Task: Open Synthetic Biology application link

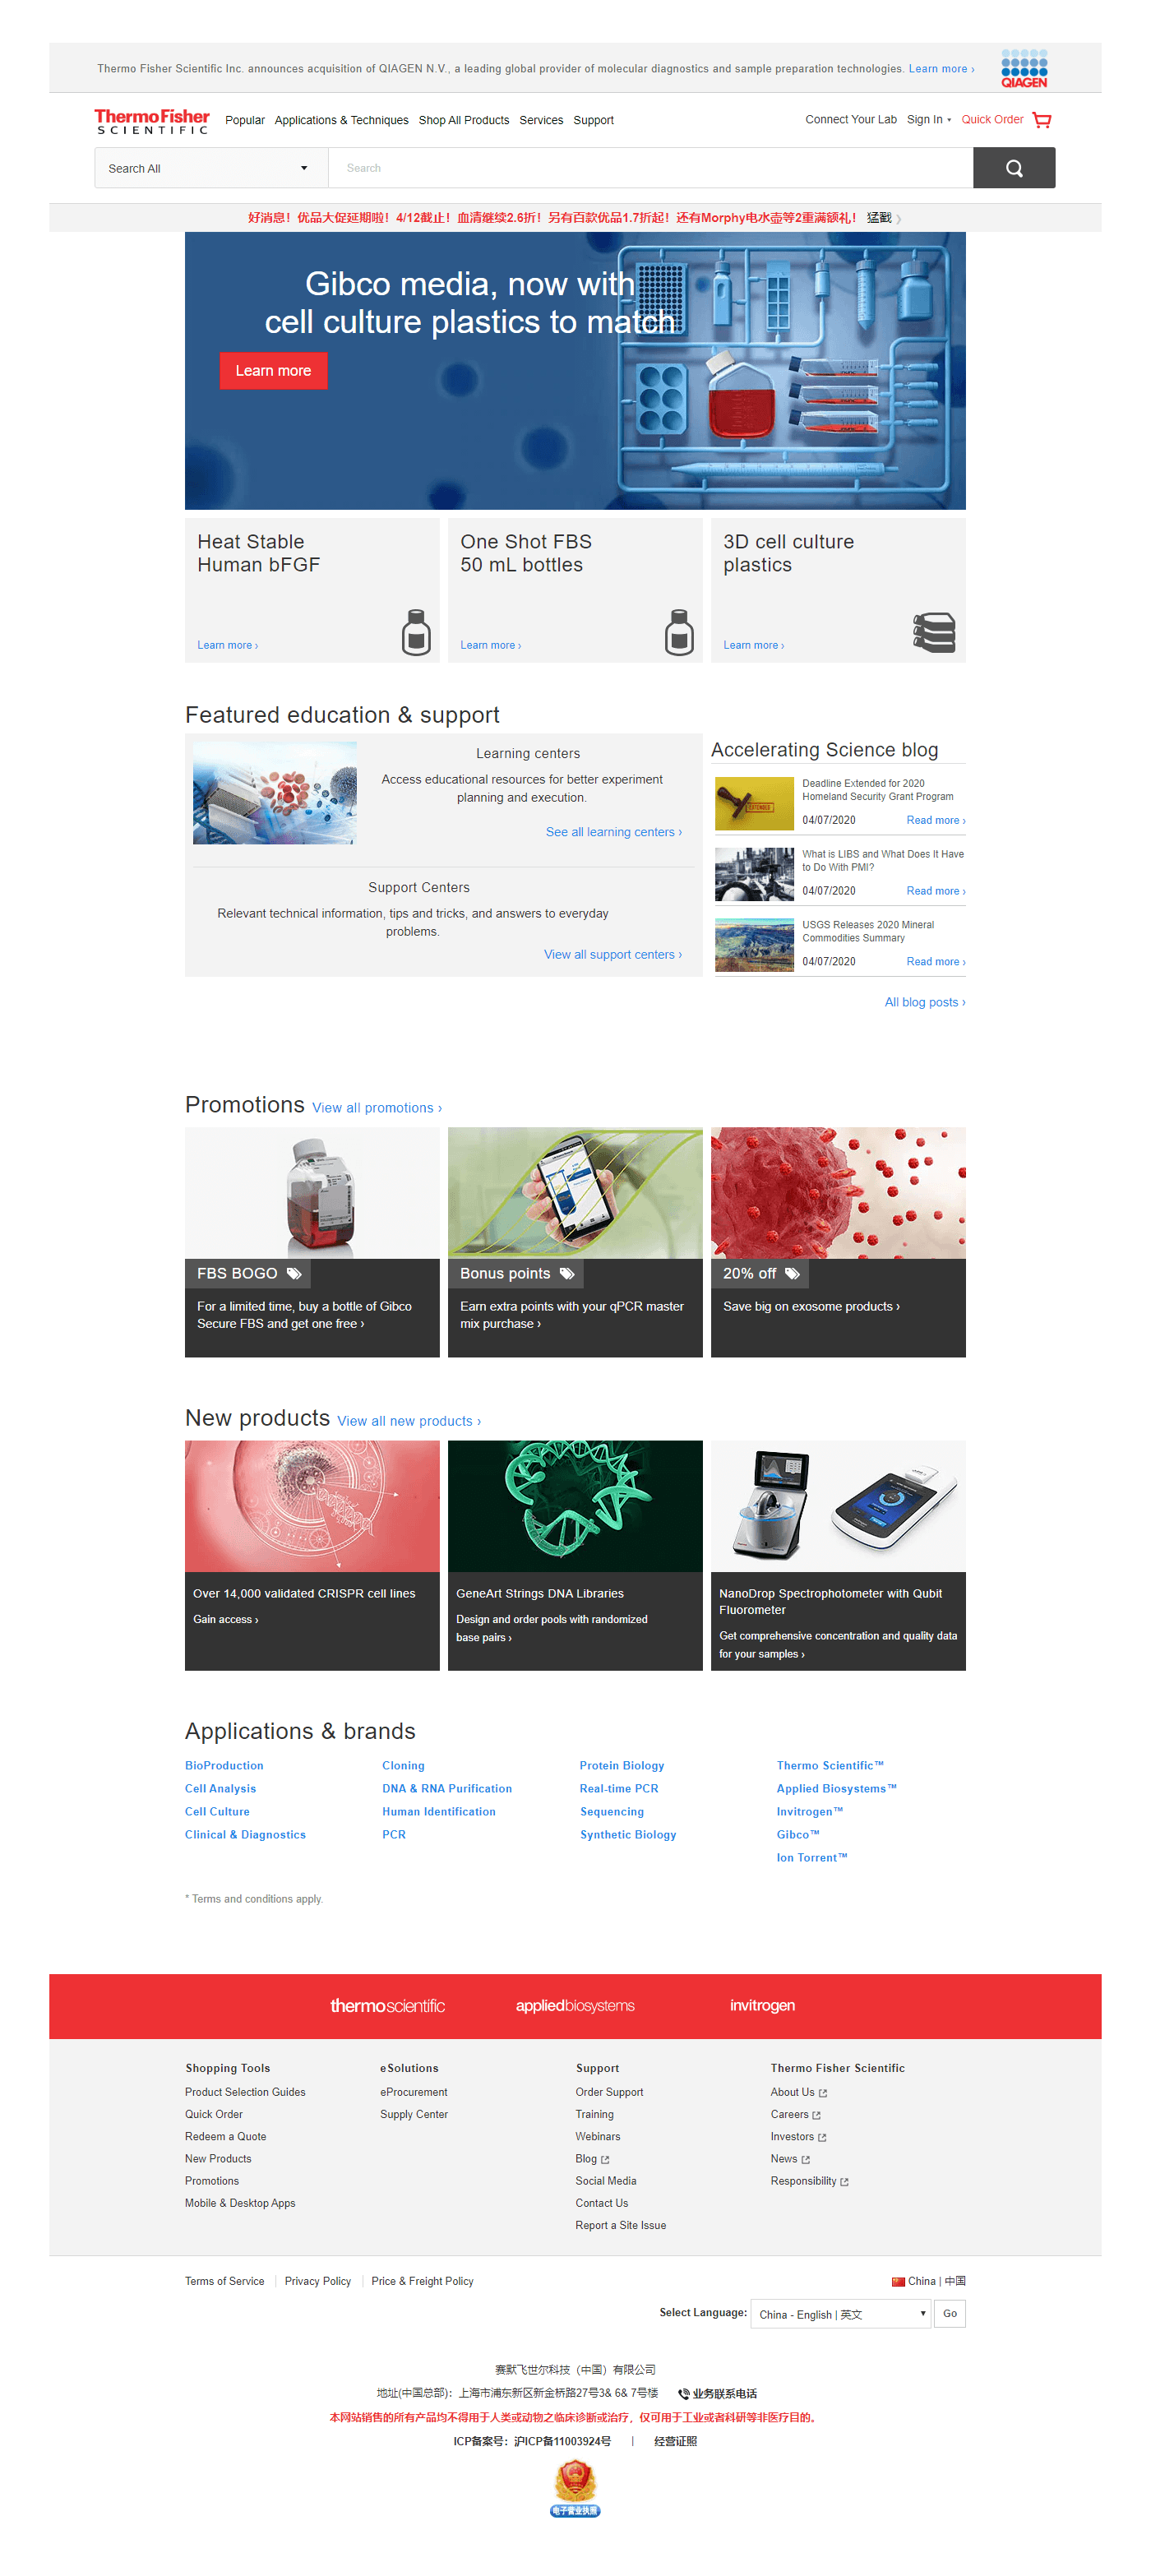Action: (x=628, y=1835)
